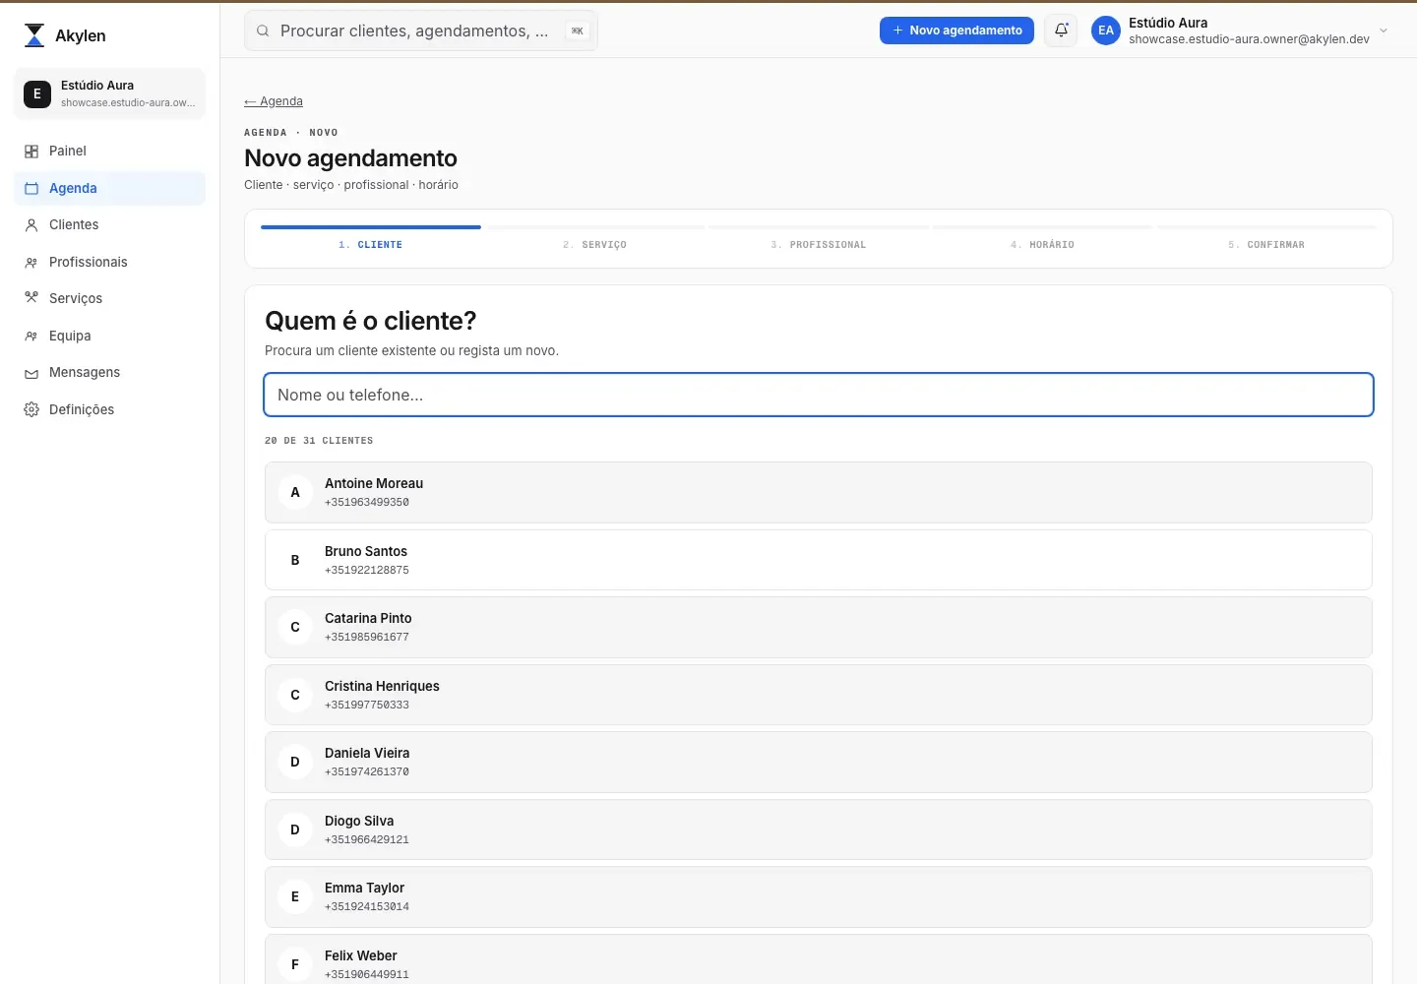The height and width of the screenshot is (984, 1417).
Task: Choose client Felix Weber
Action: 819,959
